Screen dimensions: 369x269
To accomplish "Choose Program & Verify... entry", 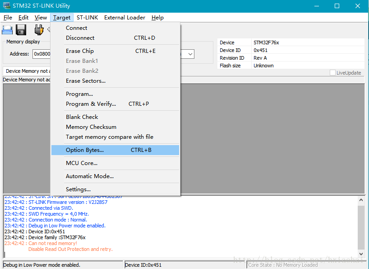I will 115,104.
